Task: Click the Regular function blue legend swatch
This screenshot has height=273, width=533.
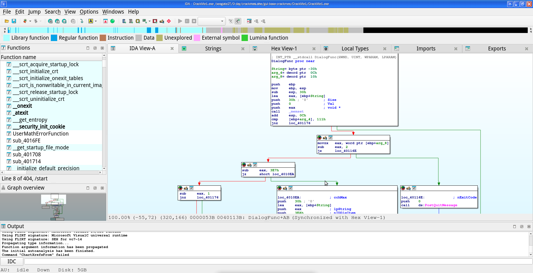Action: coord(54,38)
